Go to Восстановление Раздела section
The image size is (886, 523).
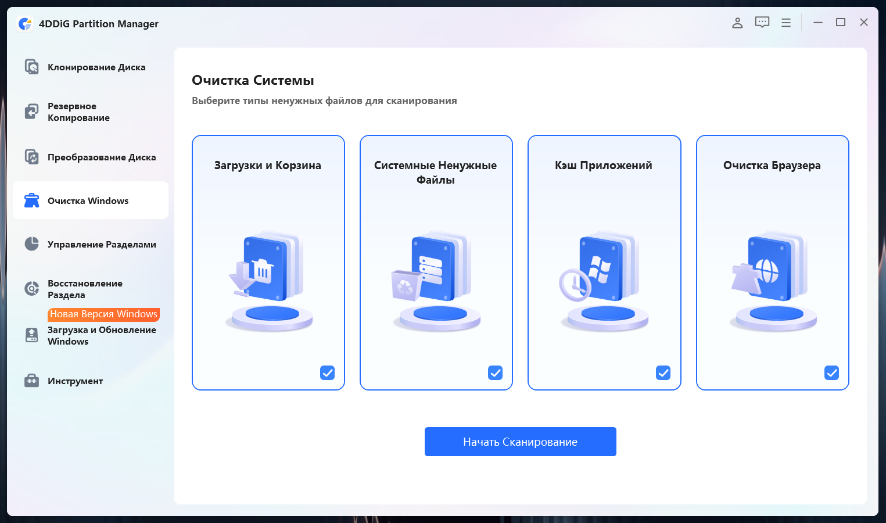(91, 289)
